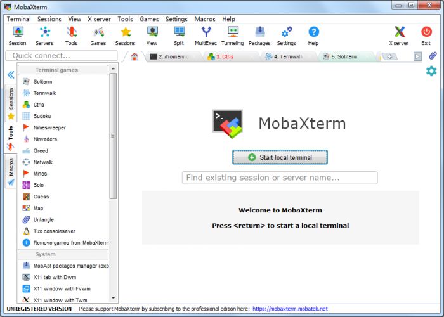This screenshot has width=444, height=317.
Task: Click the Quick connect input field
Action: click(x=62, y=56)
